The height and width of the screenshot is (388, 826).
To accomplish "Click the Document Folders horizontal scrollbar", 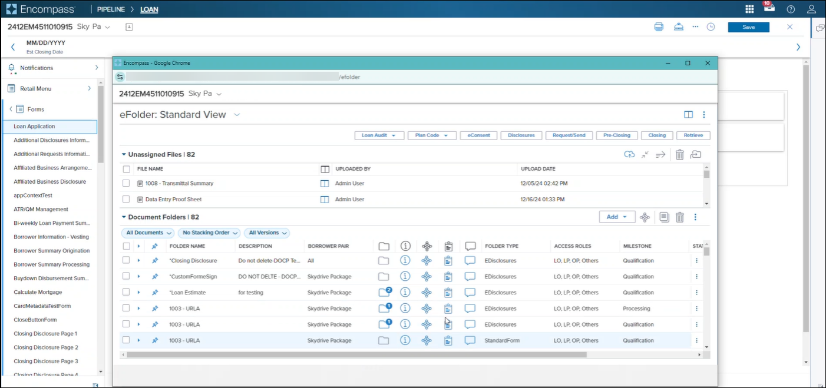I will click(x=356, y=355).
